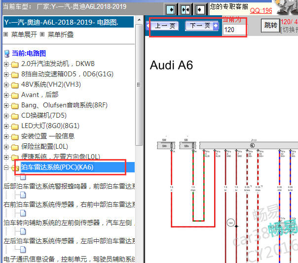Expand the LED大灯(8G0)(8G1) node

6,127
